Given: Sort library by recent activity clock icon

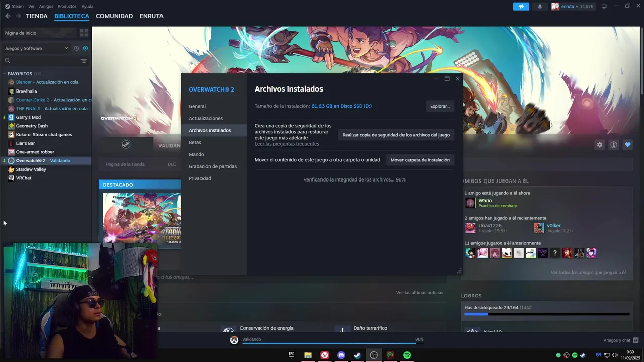Looking at the screenshot, I should point(76,48).
